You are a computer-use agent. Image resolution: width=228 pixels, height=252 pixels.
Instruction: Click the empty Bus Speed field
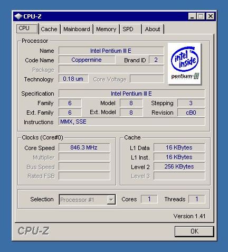click(x=84, y=166)
